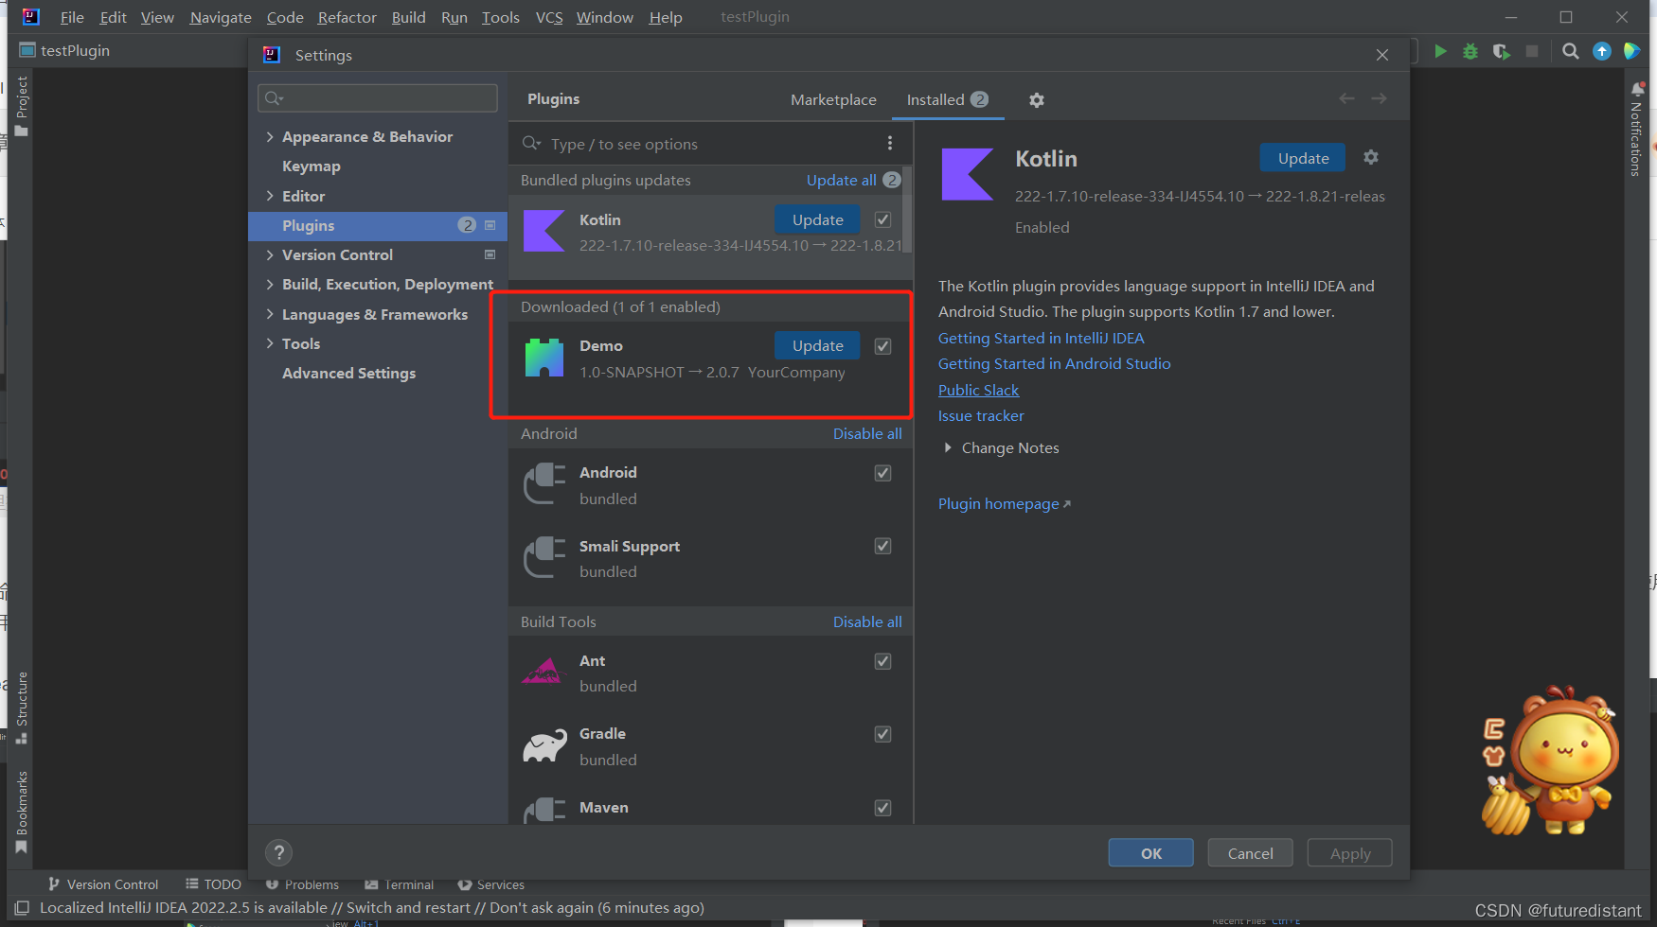Click the Settings help question icon
The image size is (1657, 927).
pyautogui.click(x=278, y=852)
